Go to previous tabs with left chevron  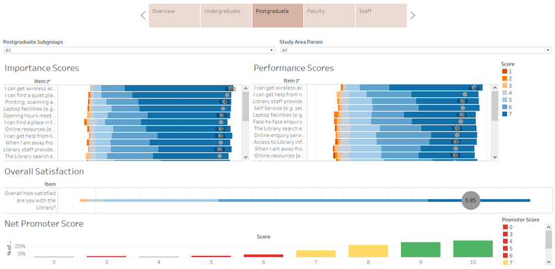(x=143, y=15)
